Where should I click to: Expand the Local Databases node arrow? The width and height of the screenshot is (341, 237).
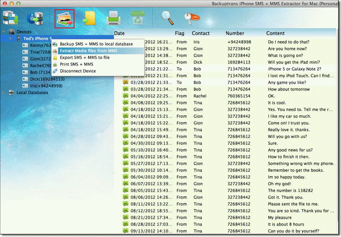click(3, 93)
